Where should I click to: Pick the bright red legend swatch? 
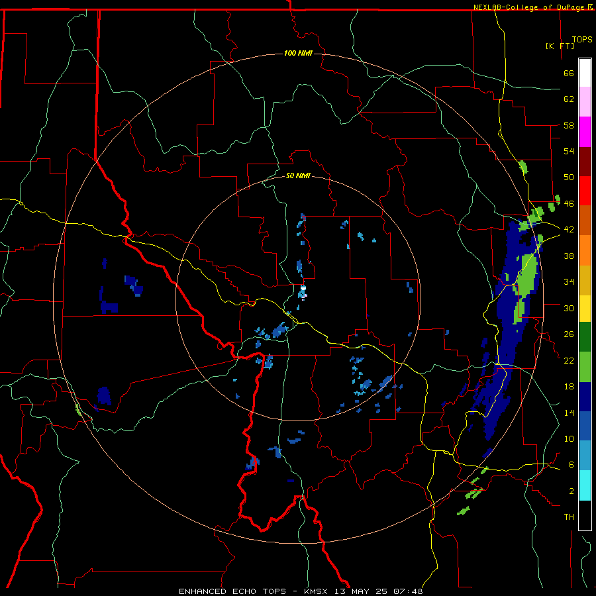585,191
